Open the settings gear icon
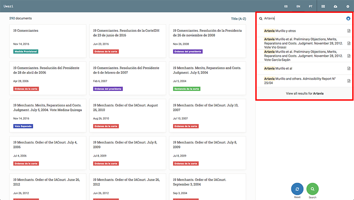Viewport: 354px width, 200px height. click(x=347, y=7)
